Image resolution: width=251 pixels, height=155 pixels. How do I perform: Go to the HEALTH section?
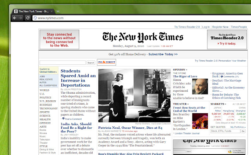[45, 119]
